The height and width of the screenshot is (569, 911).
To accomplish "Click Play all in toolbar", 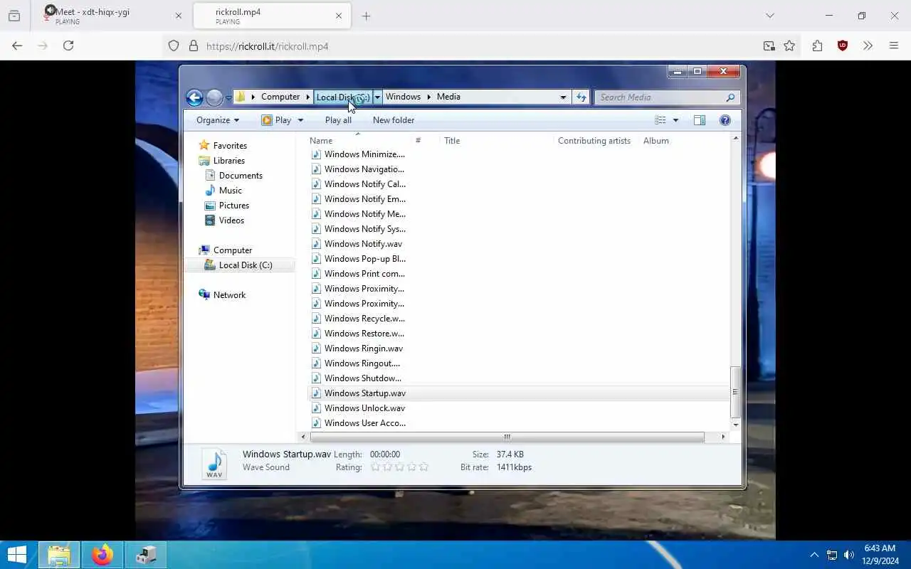I will [x=338, y=120].
